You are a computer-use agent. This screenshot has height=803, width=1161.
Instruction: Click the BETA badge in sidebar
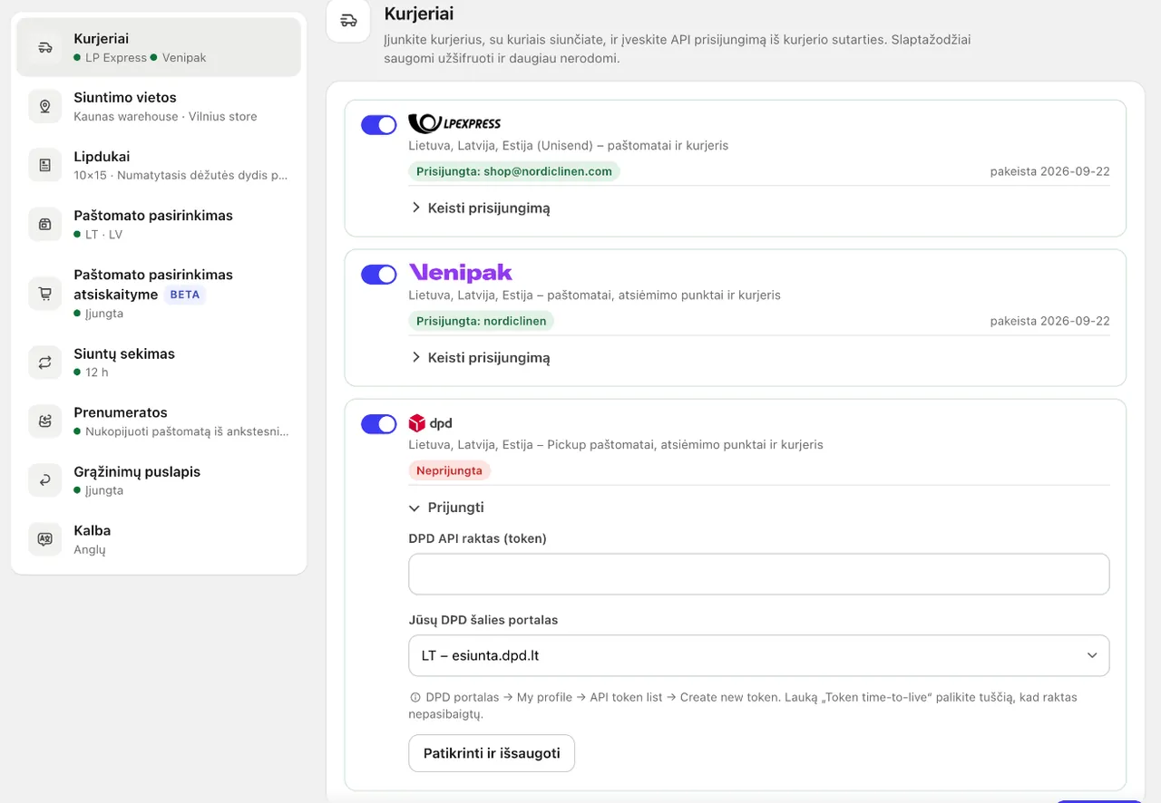[x=185, y=295]
